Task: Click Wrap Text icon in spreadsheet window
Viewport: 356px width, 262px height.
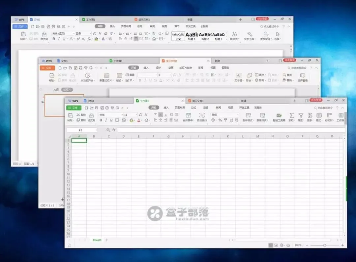Action: point(202,115)
